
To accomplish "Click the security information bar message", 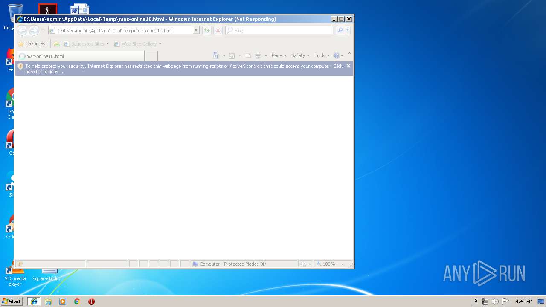I will click(184, 69).
